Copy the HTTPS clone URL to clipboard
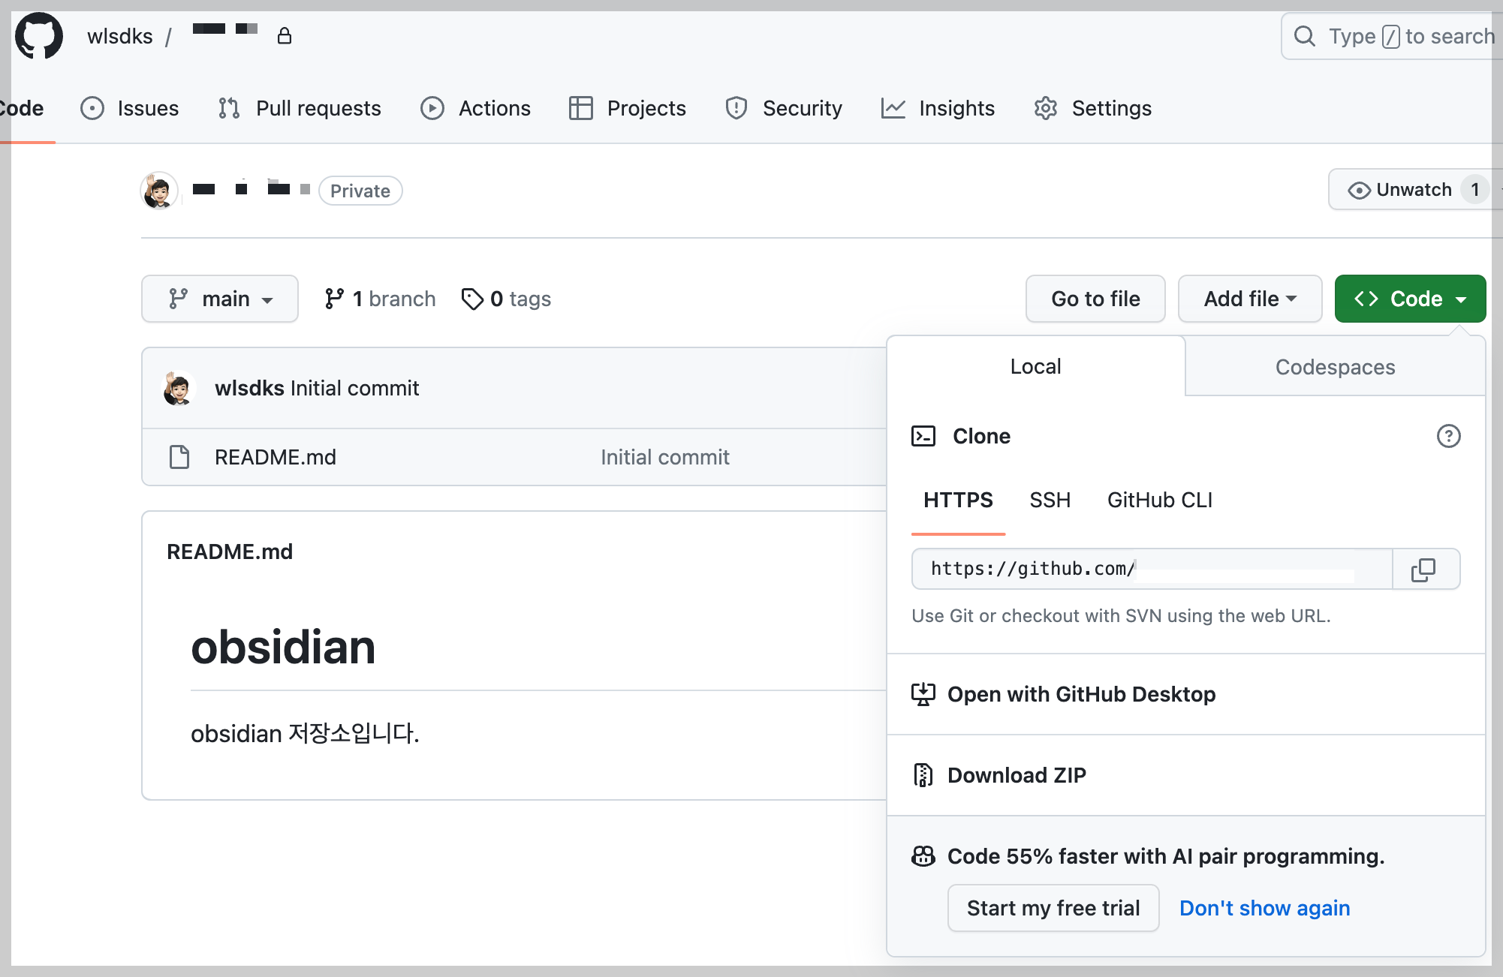This screenshot has height=977, width=1503. [x=1424, y=570]
